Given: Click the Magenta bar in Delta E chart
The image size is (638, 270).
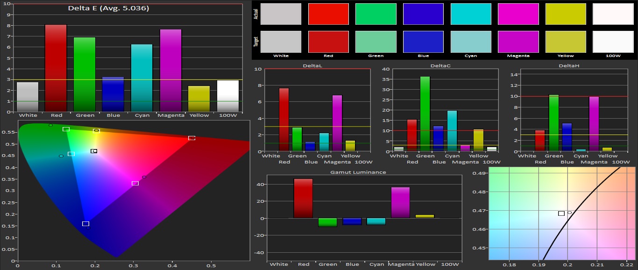Looking at the screenshot, I should point(170,71).
